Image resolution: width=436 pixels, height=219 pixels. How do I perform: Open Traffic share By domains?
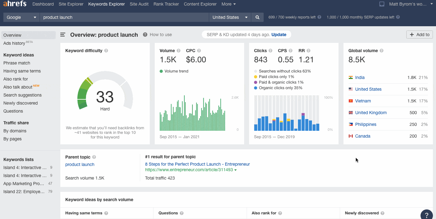point(15,131)
